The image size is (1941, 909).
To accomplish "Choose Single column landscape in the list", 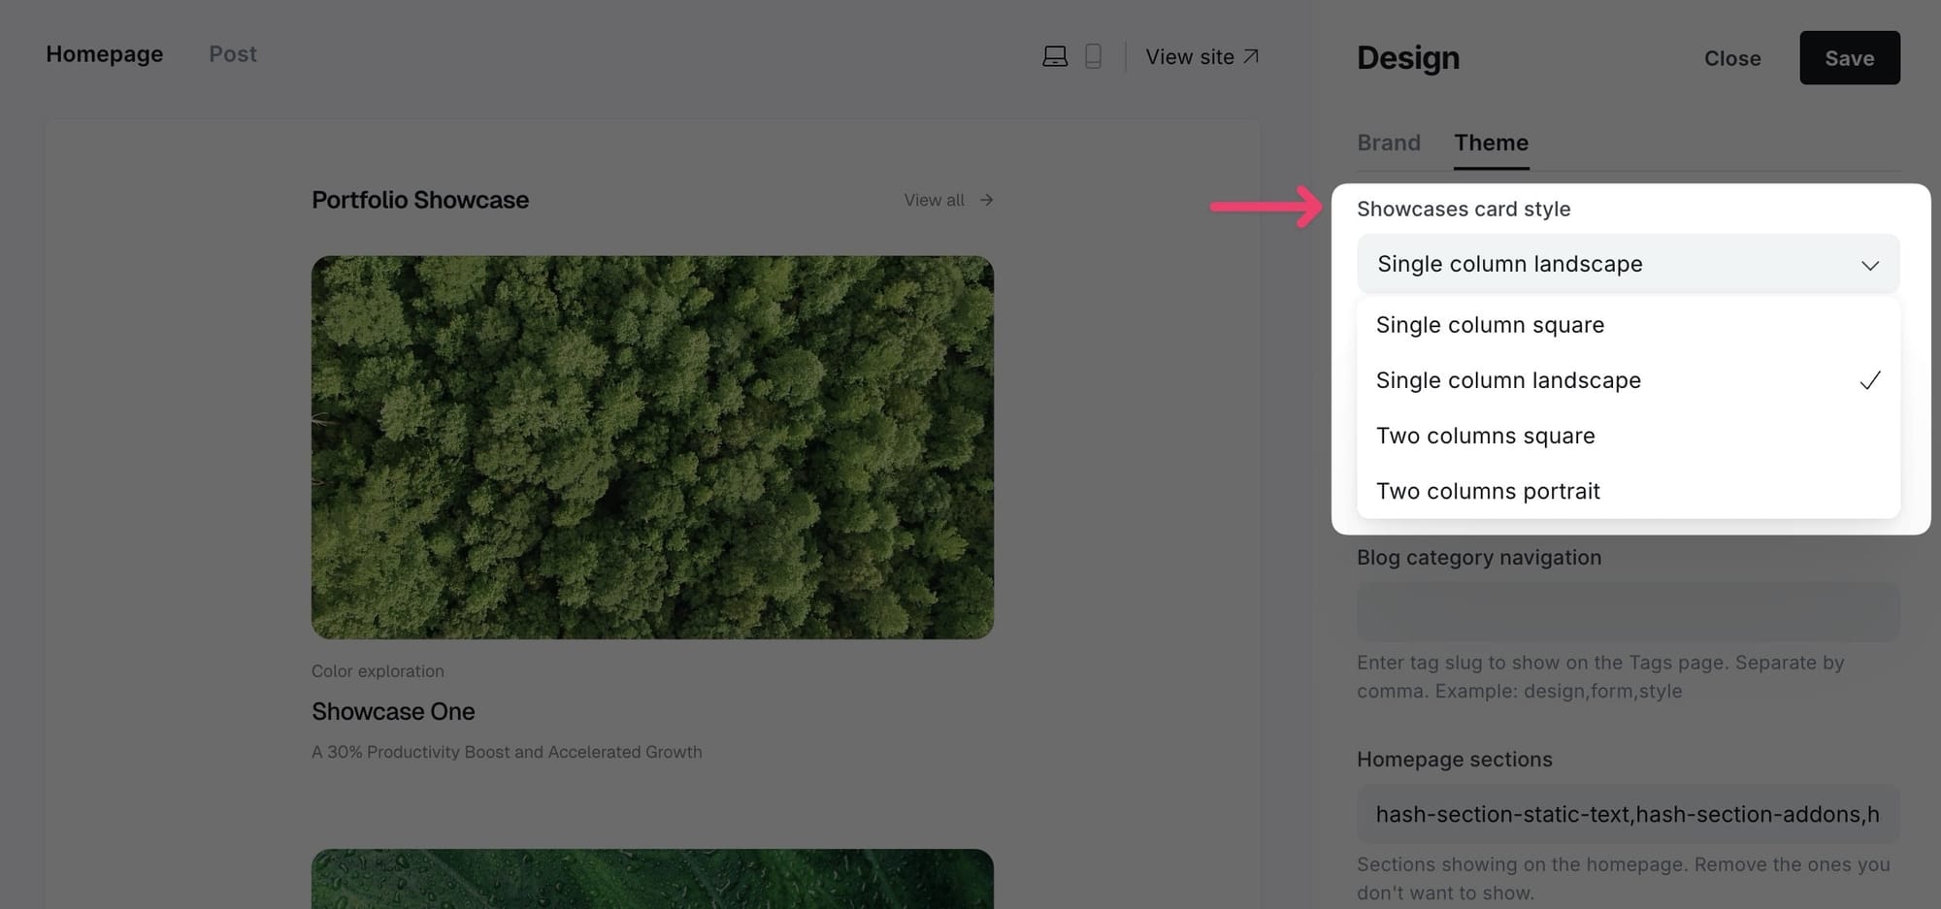I will [x=1628, y=380].
